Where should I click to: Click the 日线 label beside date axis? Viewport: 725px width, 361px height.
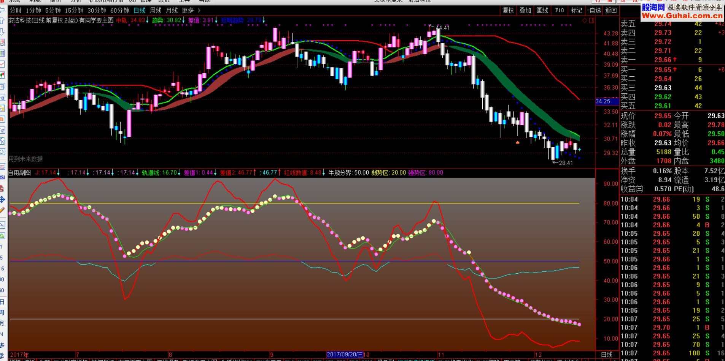[607, 355]
